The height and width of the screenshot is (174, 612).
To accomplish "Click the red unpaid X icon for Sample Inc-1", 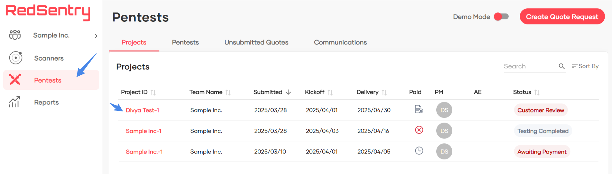I will pyautogui.click(x=419, y=130).
